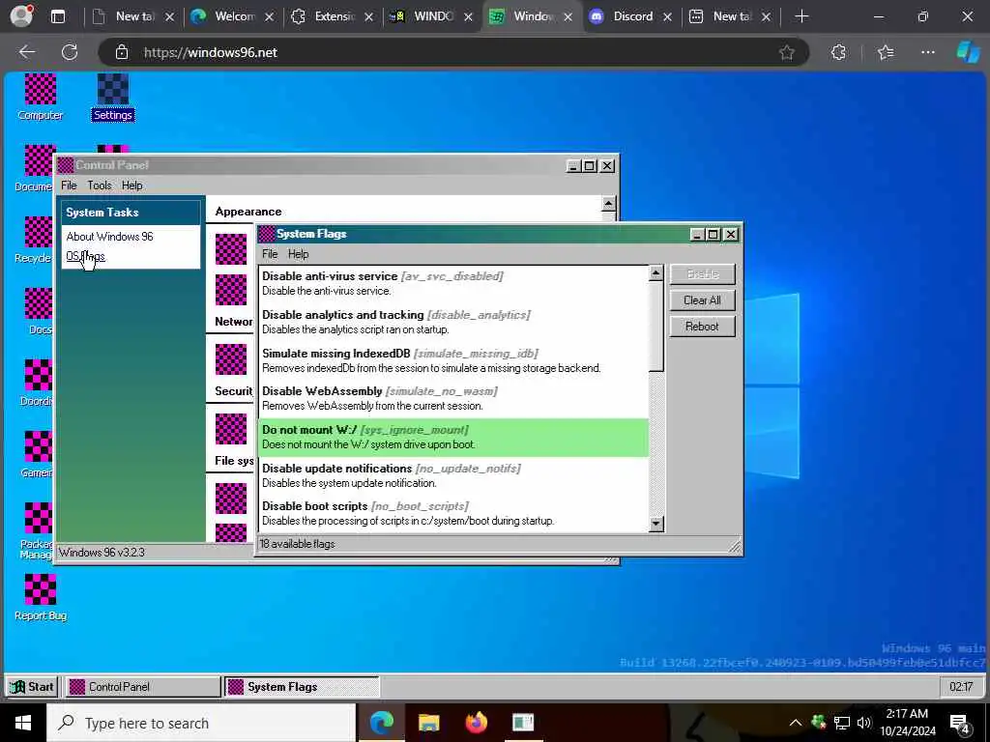Open Help menu in System Flags
Viewport: 990px width, 742px height.
(x=298, y=254)
